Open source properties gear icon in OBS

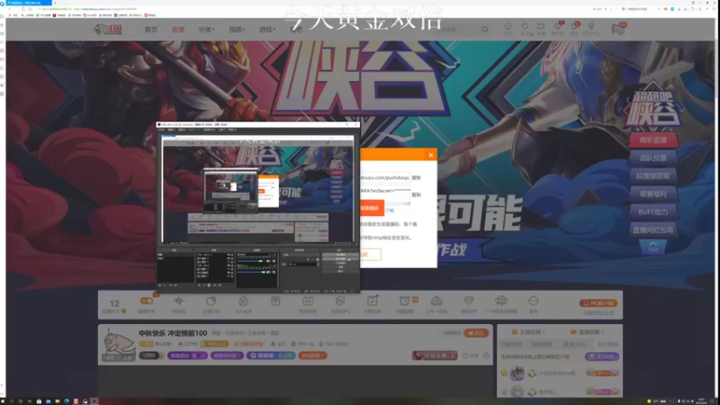pyautogui.click(x=209, y=285)
